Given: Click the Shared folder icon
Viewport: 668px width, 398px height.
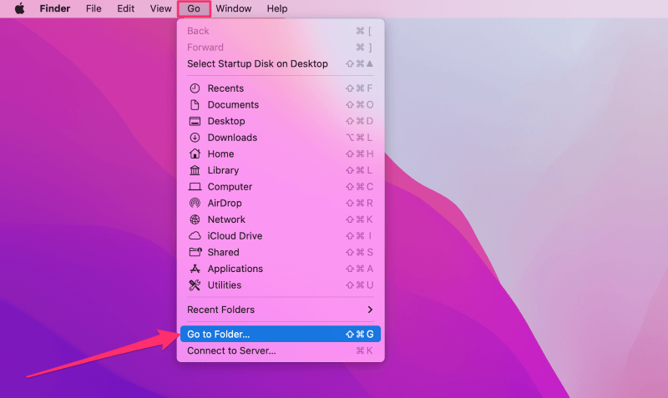Looking at the screenshot, I should 195,252.
